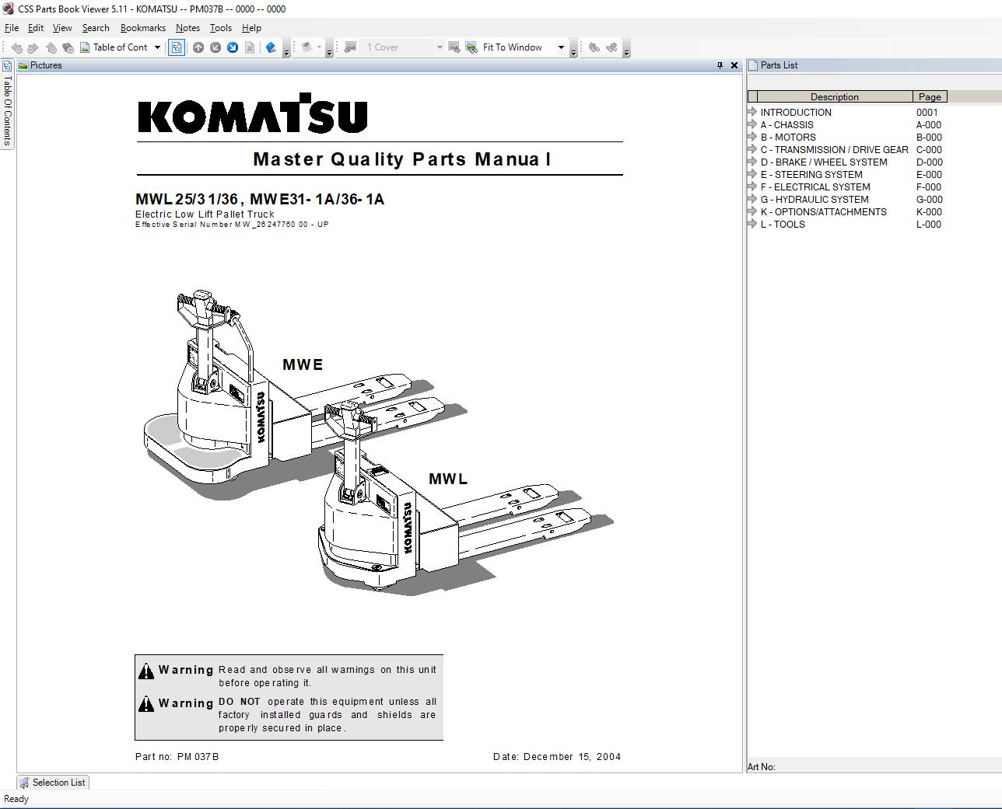
Task: Open the File menu
Action: 12,28
